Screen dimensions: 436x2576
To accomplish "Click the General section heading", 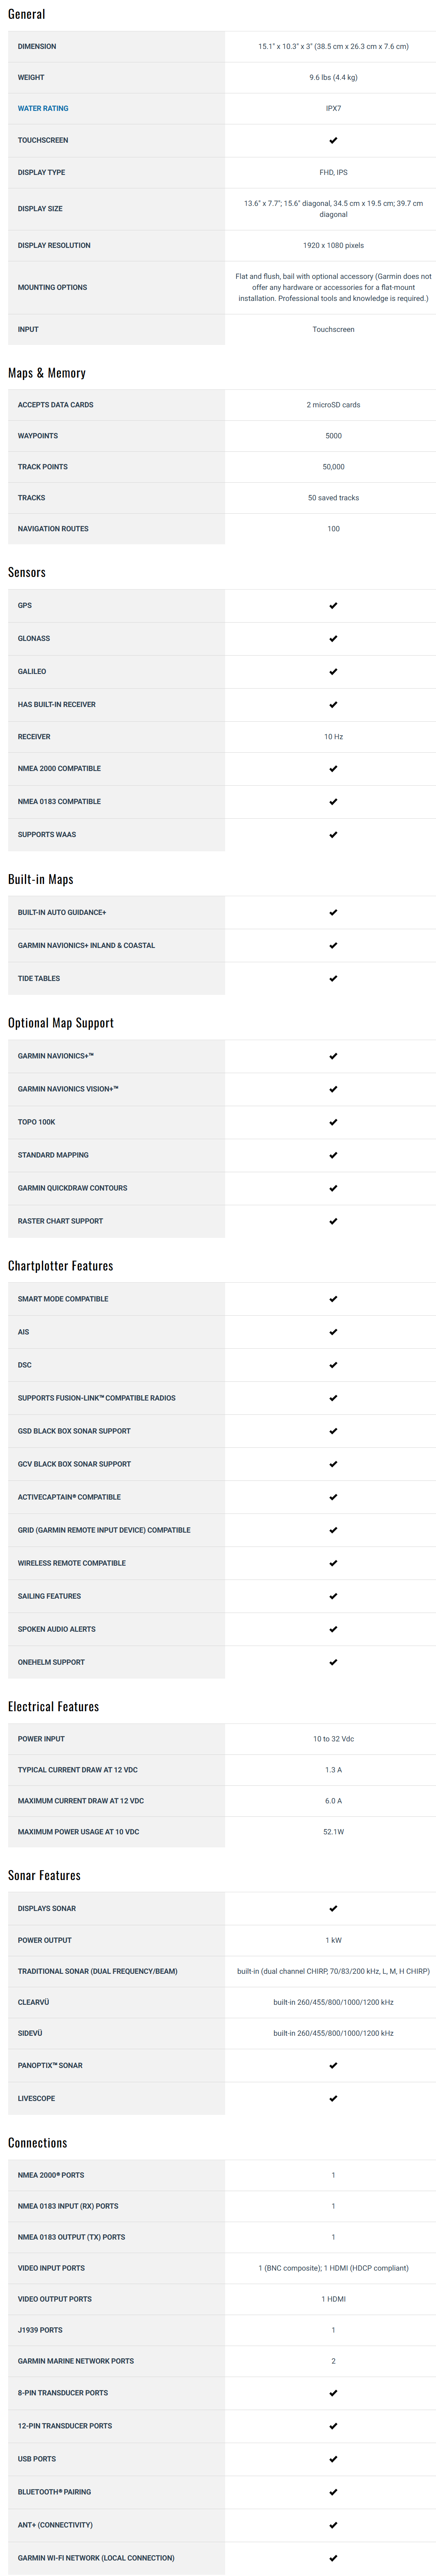I will 27,14.
